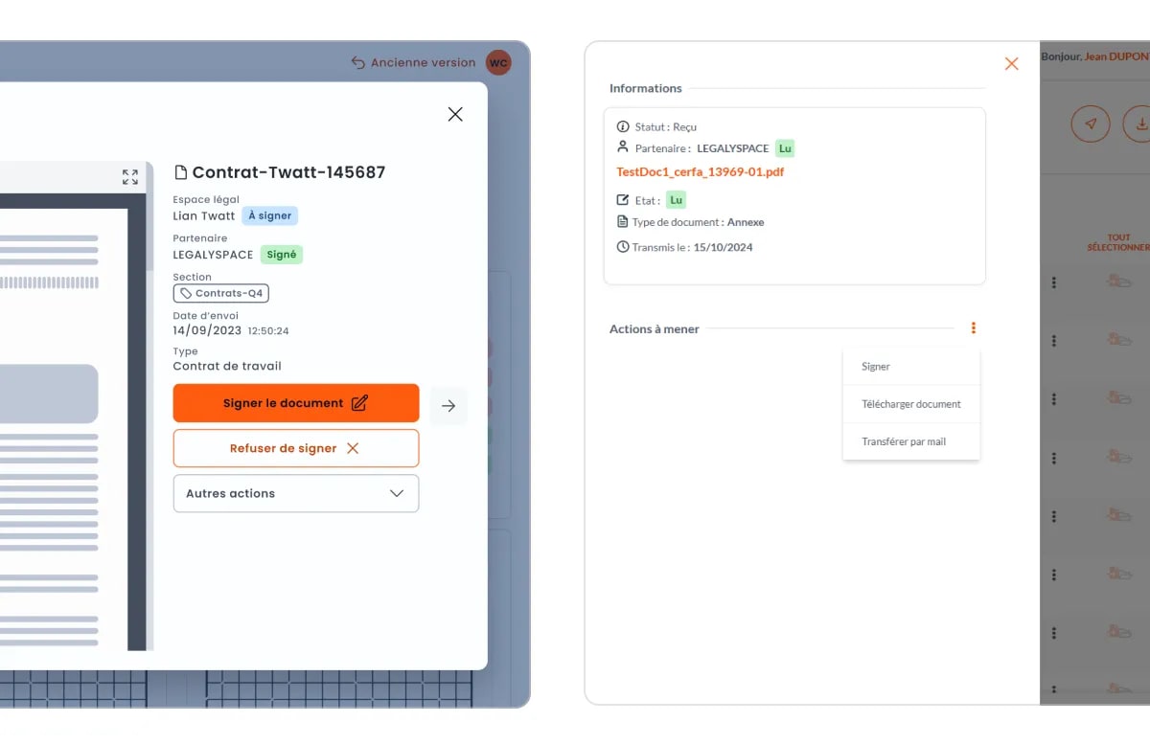Open the three-dot menu next to Actions à mener

coord(974,327)
